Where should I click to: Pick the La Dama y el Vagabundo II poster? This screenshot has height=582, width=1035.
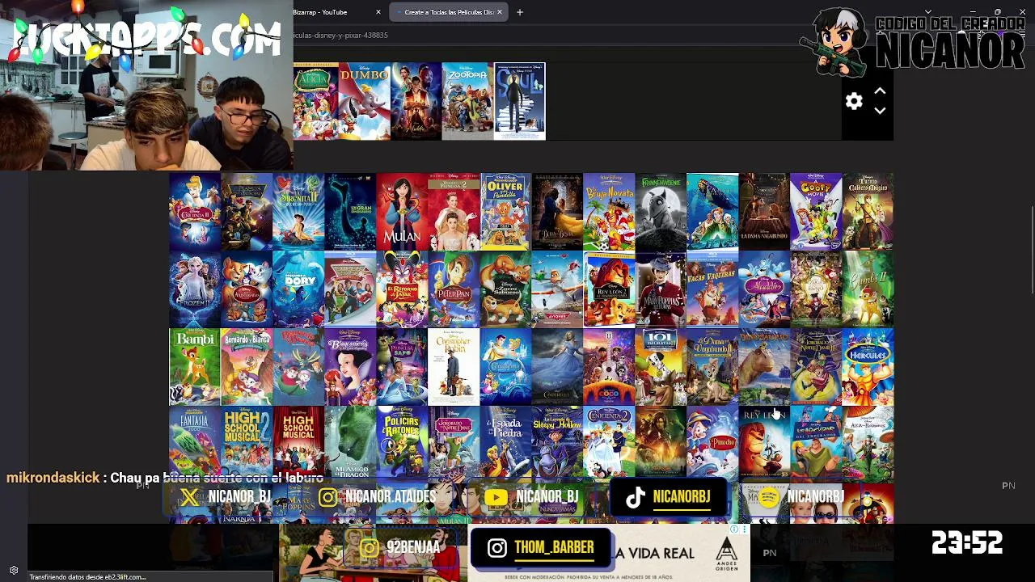[712, 366]
